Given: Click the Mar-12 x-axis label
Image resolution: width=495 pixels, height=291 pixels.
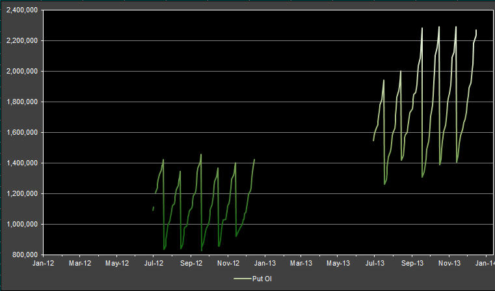Looking at the screenshot, I should (x=80, y=263).
